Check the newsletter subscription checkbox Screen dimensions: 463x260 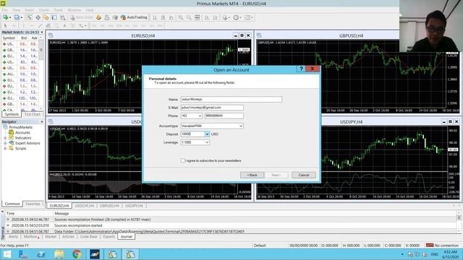tap(183, 160)
